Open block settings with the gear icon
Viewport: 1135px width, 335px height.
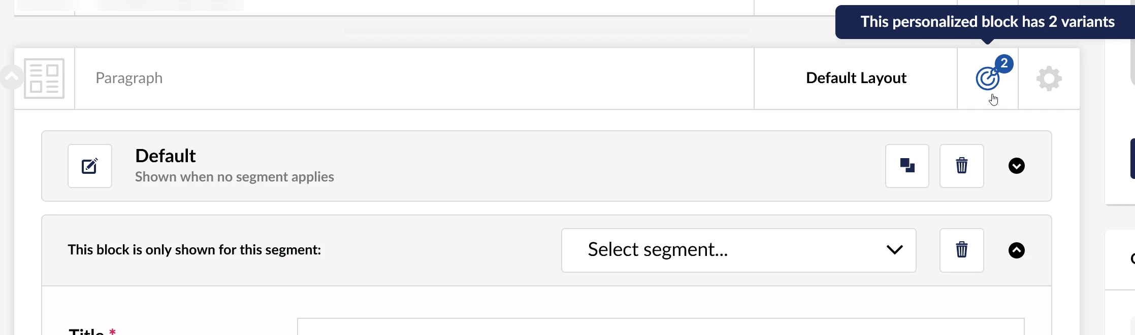point(1049,79)
